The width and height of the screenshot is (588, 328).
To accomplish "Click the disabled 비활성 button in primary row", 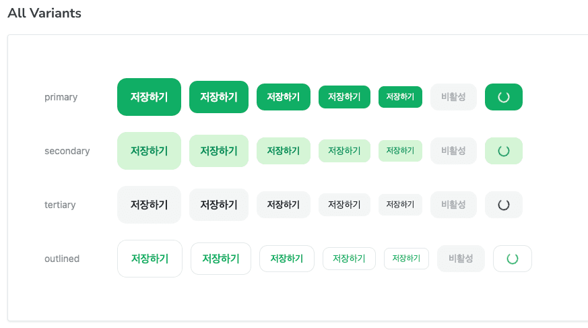I will point(453,97).
